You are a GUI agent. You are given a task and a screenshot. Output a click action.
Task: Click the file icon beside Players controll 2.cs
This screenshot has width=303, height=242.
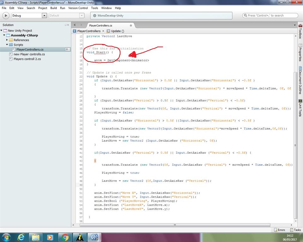coord(11,59)
